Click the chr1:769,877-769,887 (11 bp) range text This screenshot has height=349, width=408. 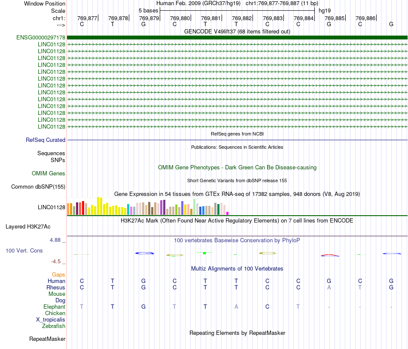coord(282,3)
